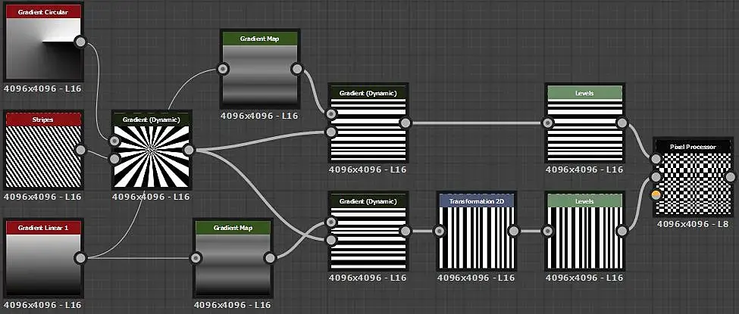
Task: Click the Stripes node output connector
Action: click(x=80, y=150)
